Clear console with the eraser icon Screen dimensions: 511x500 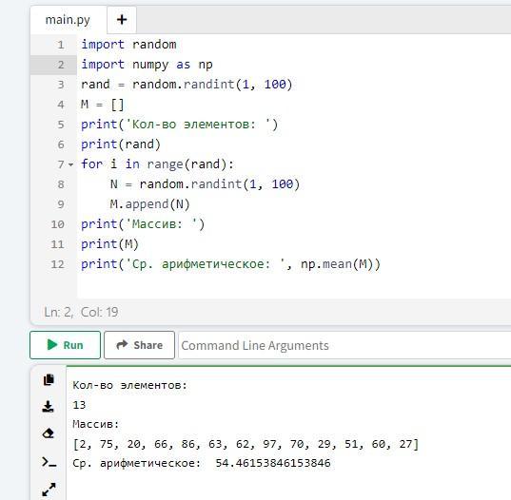49,433
